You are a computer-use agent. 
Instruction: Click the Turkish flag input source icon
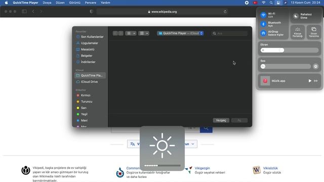pyautogui.click(x=255, y=3)
